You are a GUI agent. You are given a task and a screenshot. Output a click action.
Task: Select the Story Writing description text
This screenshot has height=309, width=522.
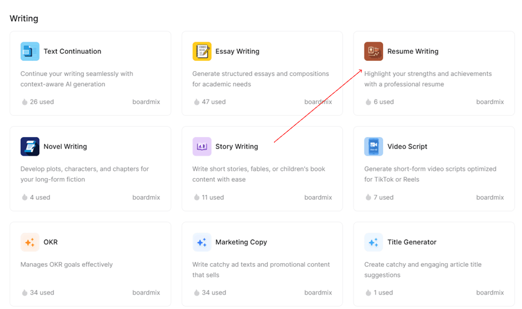click(258, 174)
